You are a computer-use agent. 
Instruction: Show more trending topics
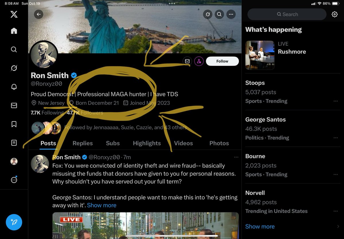point(260,226)
